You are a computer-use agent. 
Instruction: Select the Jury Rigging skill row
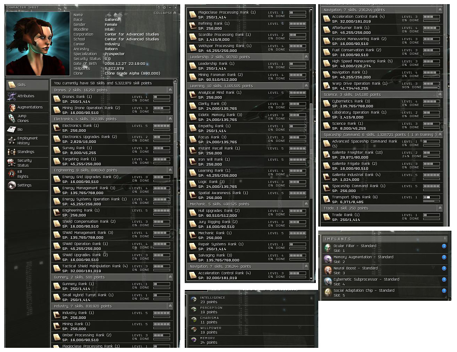(248, 224)
